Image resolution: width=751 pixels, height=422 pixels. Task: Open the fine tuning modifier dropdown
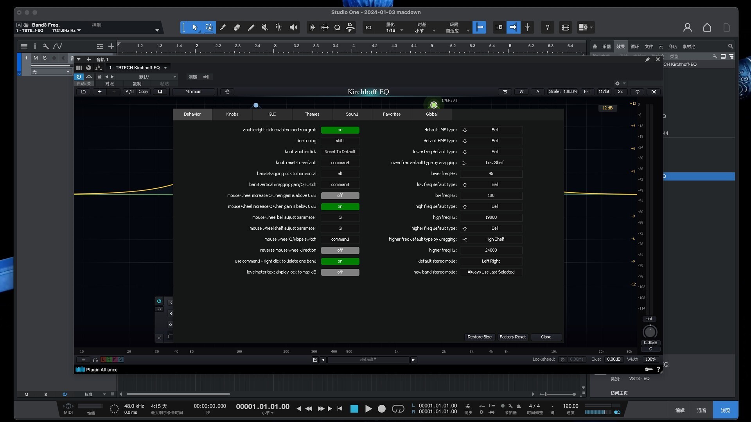point(340,141)
